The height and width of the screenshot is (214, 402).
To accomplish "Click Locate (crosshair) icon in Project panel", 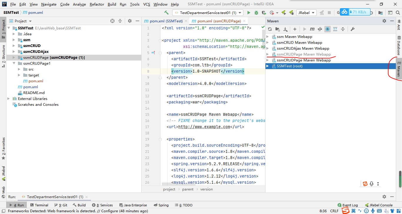I will coord(112,21).
